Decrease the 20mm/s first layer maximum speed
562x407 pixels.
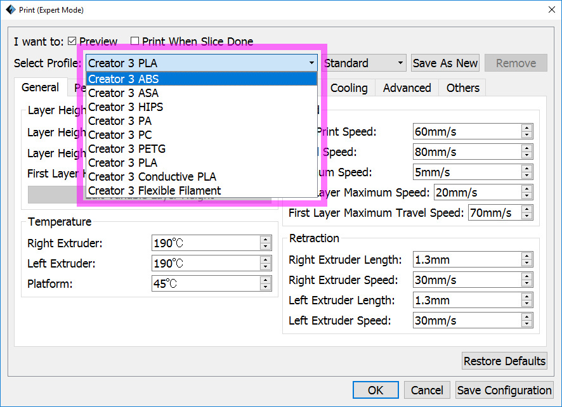pyautogui.click(x=527, y=196)
